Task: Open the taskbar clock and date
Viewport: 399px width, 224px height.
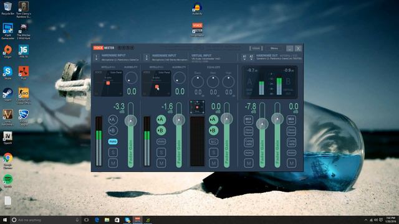Action: click(x=390, y=220)
